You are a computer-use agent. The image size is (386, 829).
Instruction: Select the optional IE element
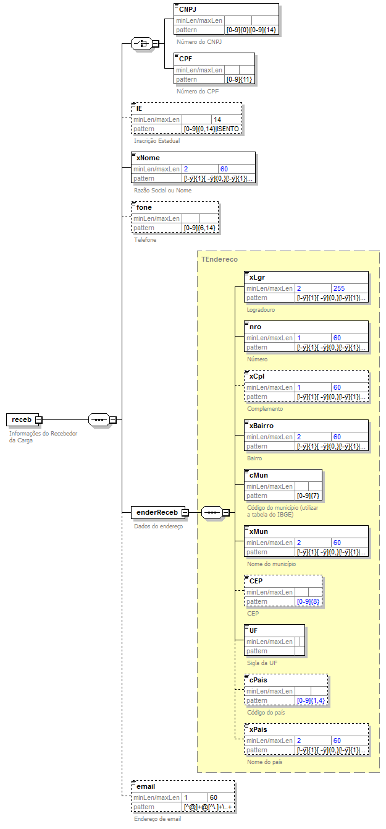click(187, 118)
